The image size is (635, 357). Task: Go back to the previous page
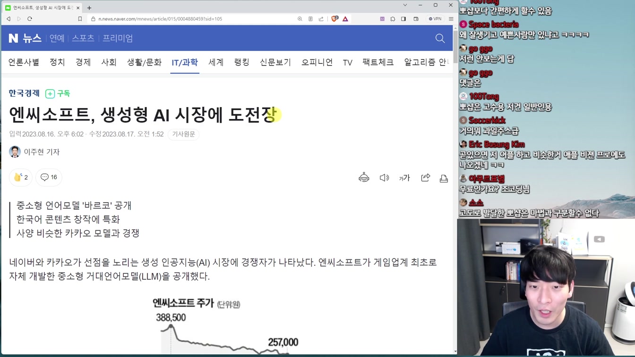click(x=9, y=19)
